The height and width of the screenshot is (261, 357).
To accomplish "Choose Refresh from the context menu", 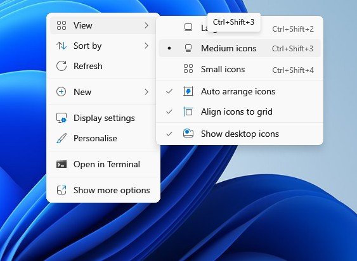I will click(x=103, y=67).
